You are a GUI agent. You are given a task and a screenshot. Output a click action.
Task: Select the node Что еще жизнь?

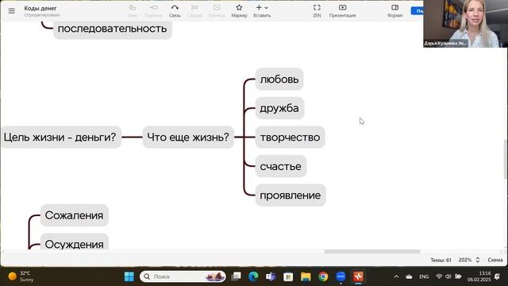tap(188, 137)
